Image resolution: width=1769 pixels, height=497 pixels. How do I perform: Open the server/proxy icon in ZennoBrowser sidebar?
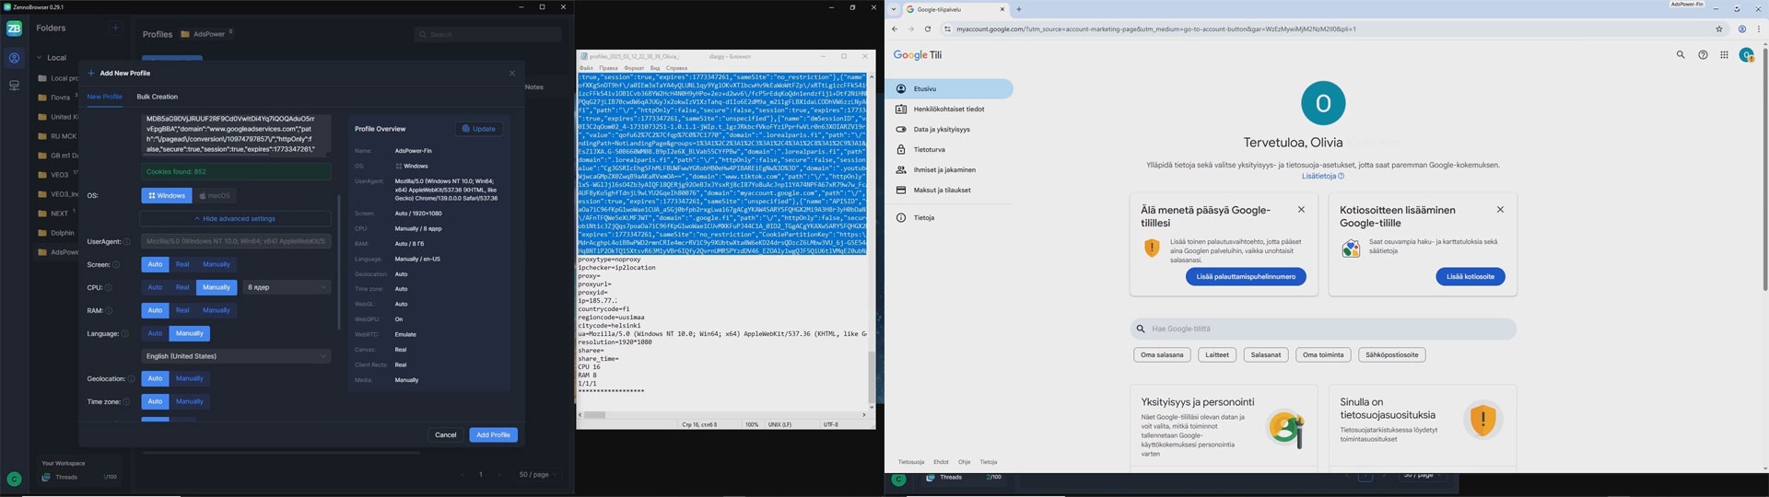pos(14,86)
